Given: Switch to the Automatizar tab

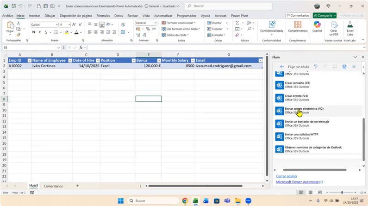Looking at the screenshot, I should pyautogui.click(x=163, y=15).
